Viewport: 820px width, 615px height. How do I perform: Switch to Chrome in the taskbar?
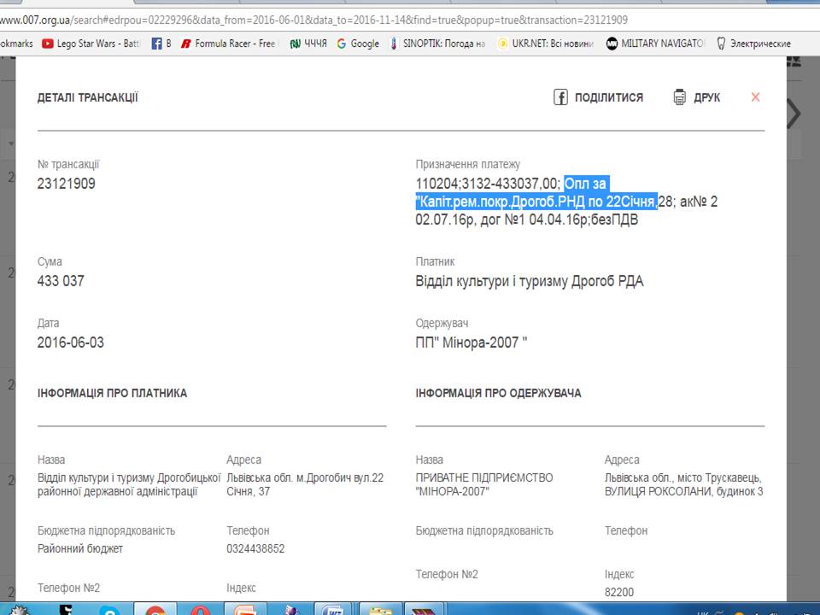tap(155, 610)
